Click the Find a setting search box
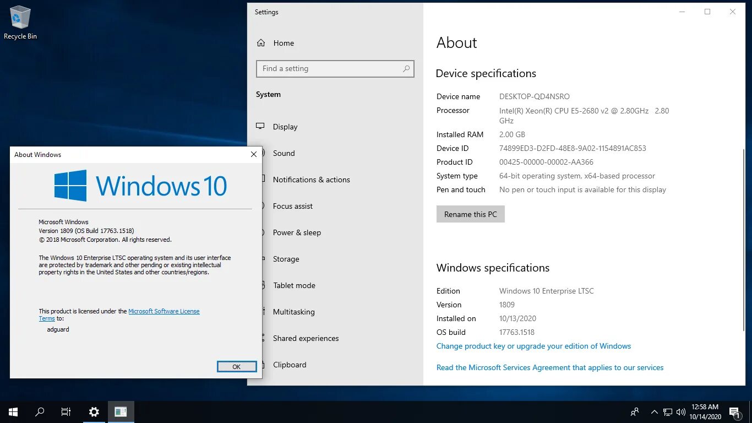This screenshot has width=752, height=423. click(x=335, y=69)
